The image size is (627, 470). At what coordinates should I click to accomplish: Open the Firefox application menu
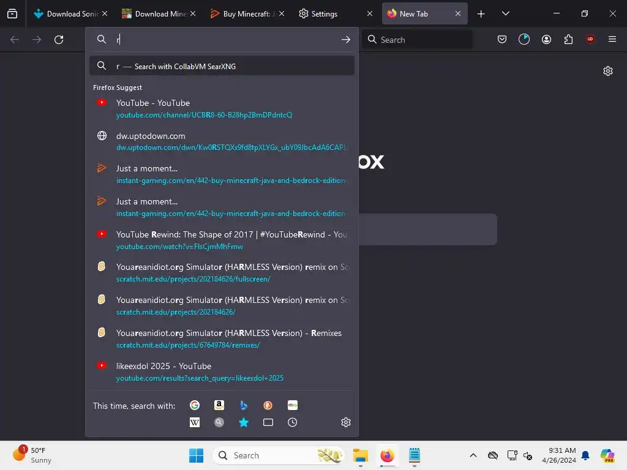pos(612,39)
